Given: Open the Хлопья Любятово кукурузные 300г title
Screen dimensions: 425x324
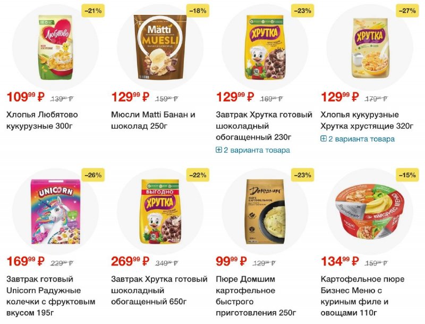Looking at the screenshot, I should pos(42,120).
